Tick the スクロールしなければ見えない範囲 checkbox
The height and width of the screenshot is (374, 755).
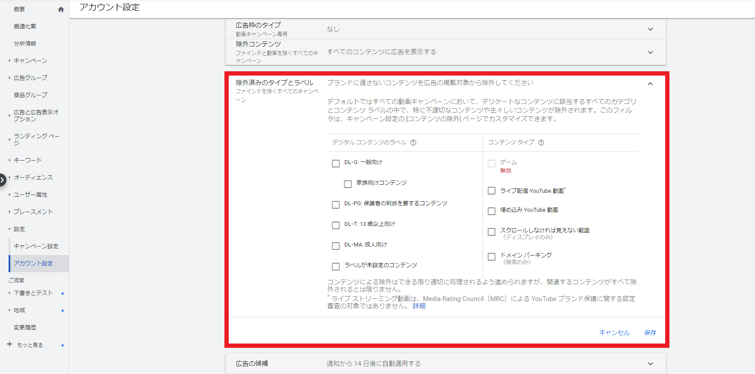pos(491,231)
